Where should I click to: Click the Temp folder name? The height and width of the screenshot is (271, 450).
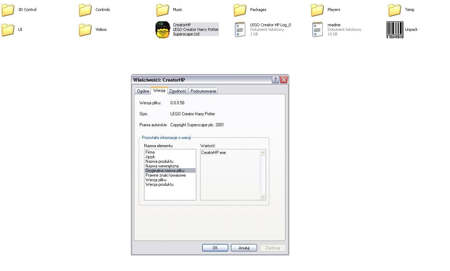coord(410,10)
